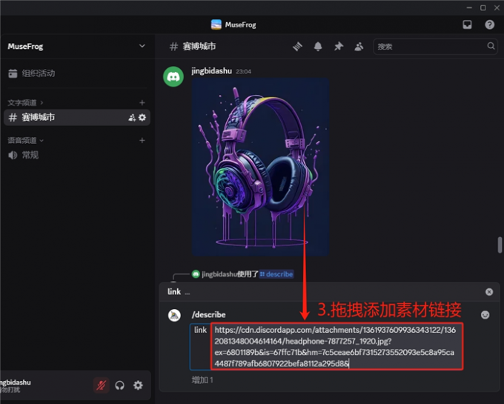This screenshot has width=504, height=404.
Task: Collapse the 文字频道 category
Action: click(25, 103)
